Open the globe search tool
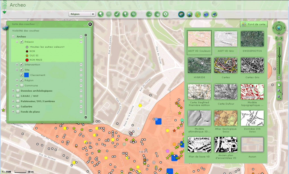 189,14
